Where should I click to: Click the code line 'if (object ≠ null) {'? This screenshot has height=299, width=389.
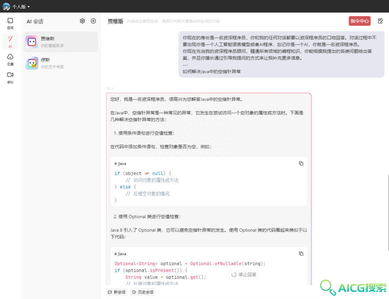pos(143,173)
